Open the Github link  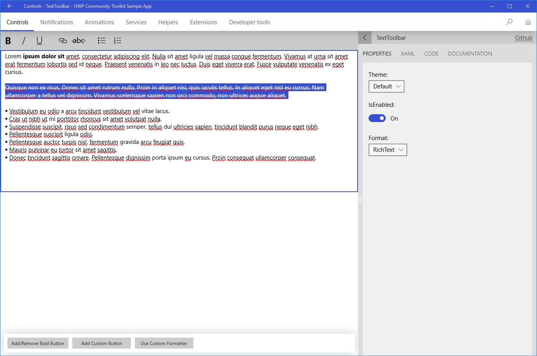pyautogui.click(x=524, y=38)
